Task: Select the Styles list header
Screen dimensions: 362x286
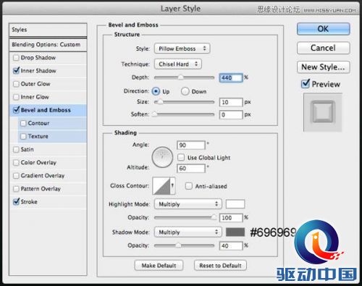Action: [48, 30]
